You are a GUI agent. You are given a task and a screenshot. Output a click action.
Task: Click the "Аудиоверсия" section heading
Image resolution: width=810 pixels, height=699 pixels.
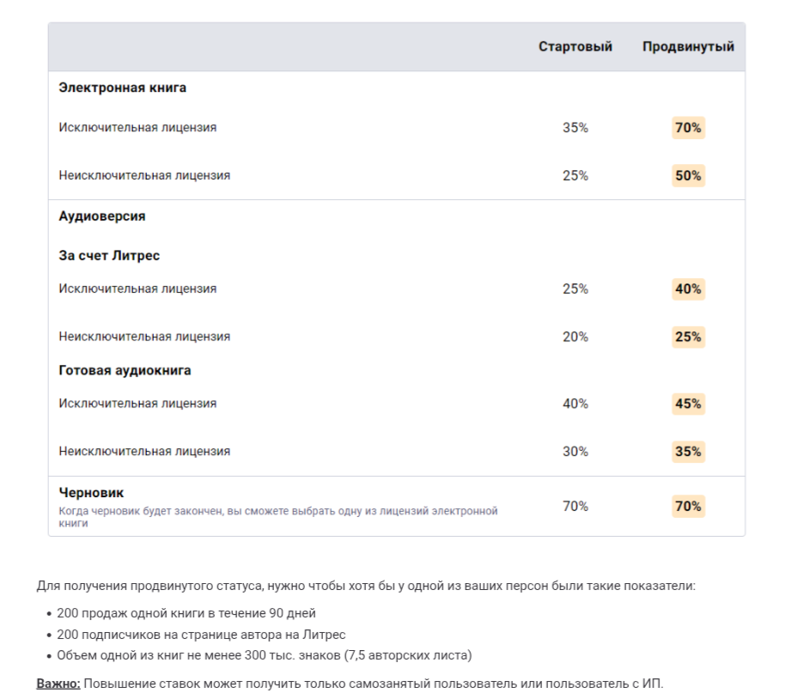pos(102,216)
